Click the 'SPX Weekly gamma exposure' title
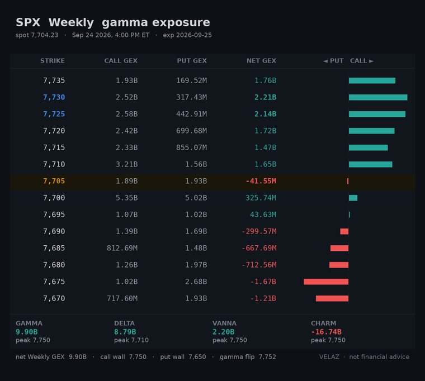 coord(113,22)
